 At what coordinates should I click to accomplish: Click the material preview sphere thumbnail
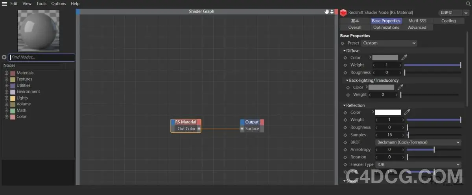tap(39, 31)
